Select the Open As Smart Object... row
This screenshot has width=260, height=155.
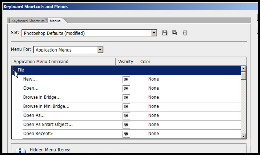tap(48, 125)
